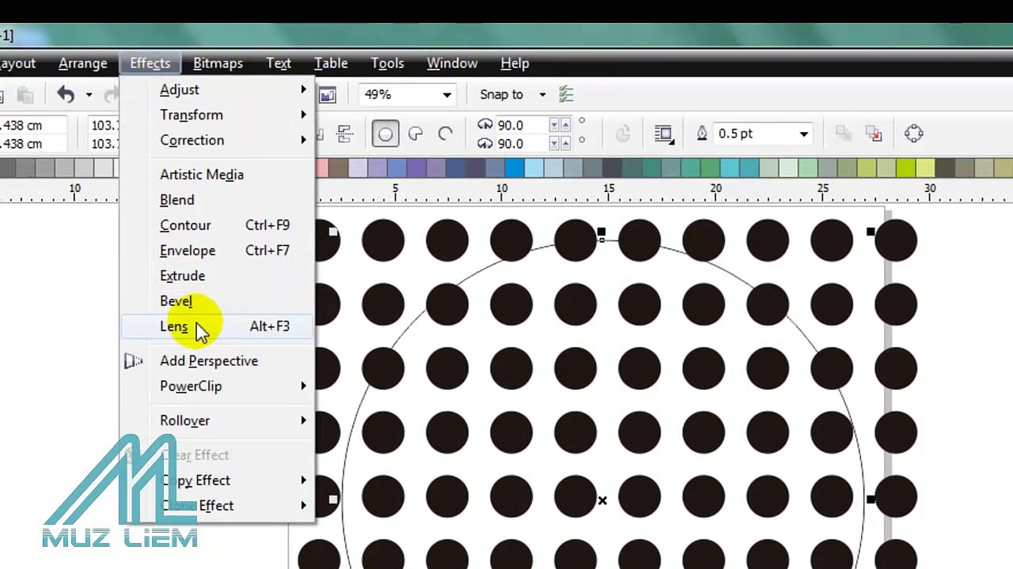The height and width of the screenshot is (569, 1013).
Task: Choose Blend from the Effects menu
Action: click(x=218, y=200)
